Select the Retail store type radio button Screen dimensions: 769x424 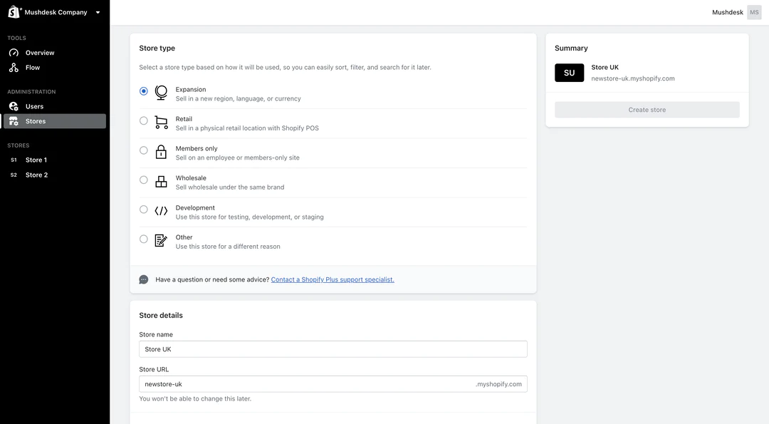pyautogui.click(x=144, y=120)
